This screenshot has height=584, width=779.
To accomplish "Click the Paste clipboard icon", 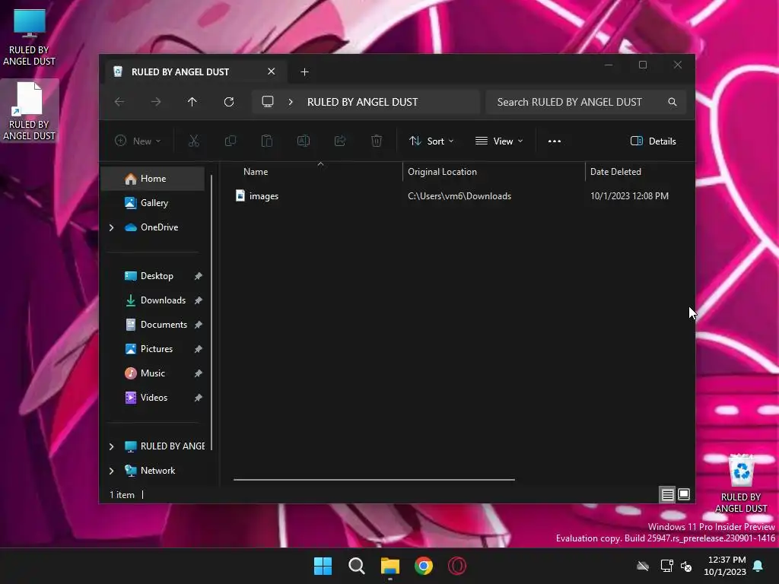I will click(x=267, y=141).
